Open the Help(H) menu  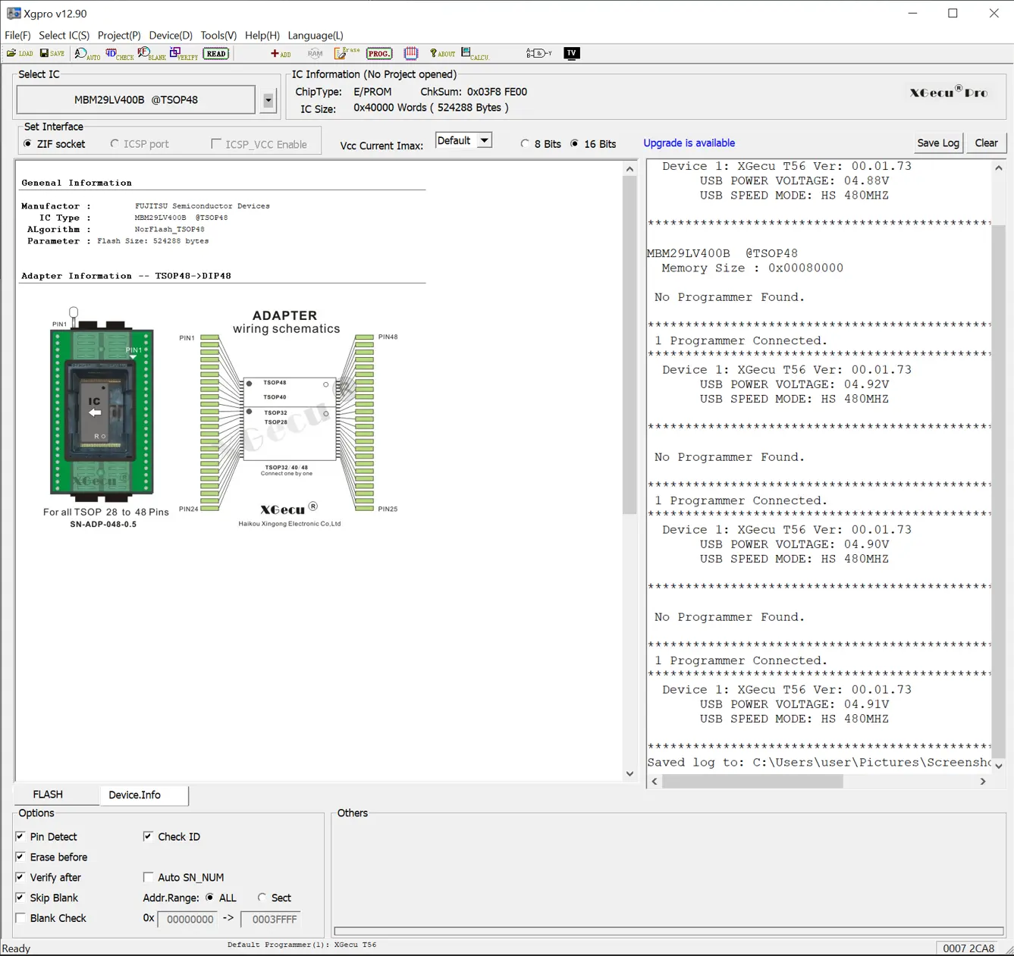pos(262,36)
